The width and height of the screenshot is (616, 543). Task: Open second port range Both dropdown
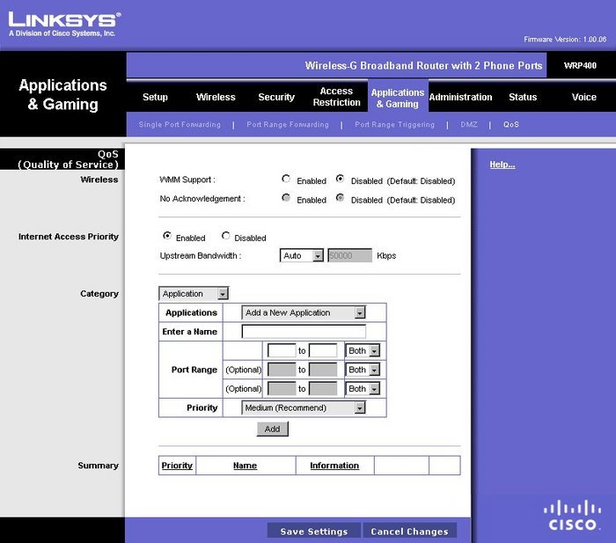pyautogui.click(x=363, y=370)
